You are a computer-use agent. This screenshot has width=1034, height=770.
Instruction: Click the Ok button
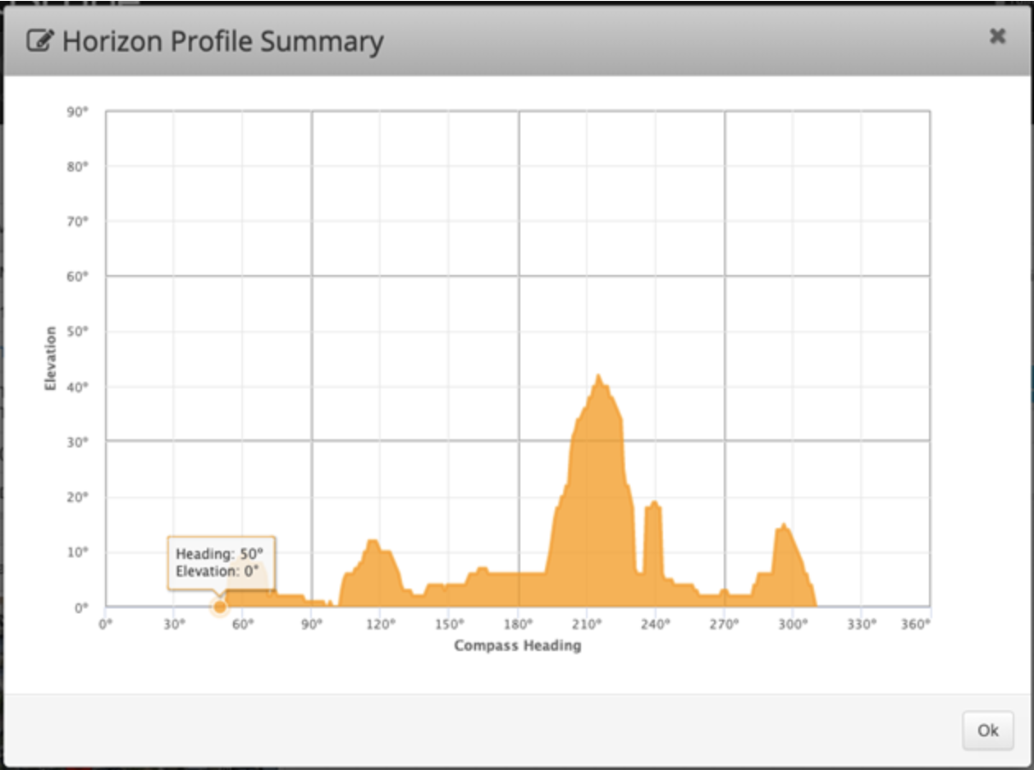coord(987,730)
